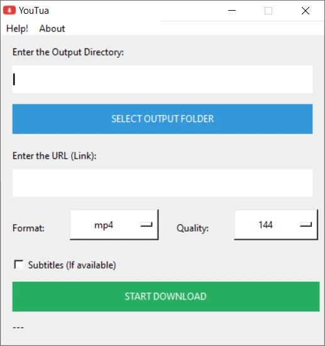Click the red YouTua app icon
This screenshot has height=346, width=325.
(9, 10)
